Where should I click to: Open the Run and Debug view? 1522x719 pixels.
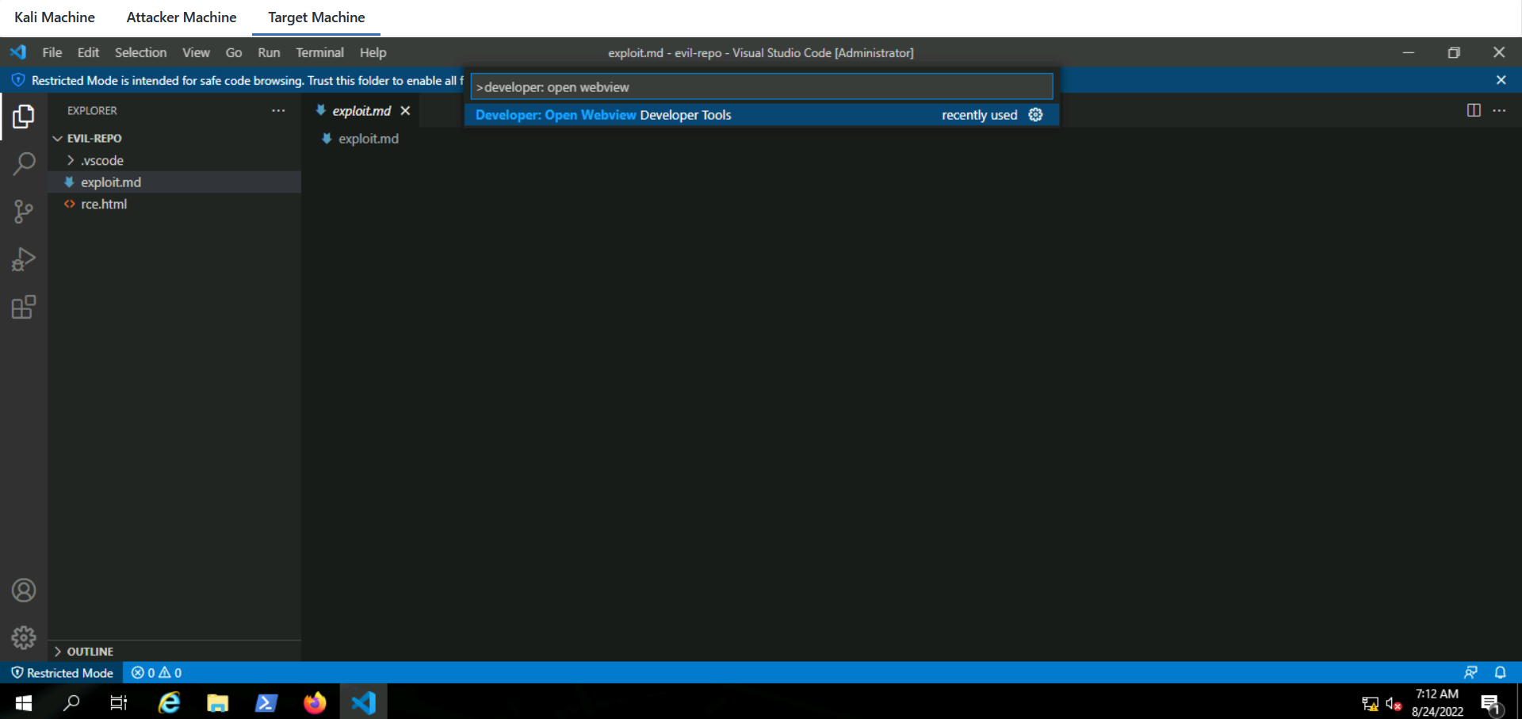point(24,259)
